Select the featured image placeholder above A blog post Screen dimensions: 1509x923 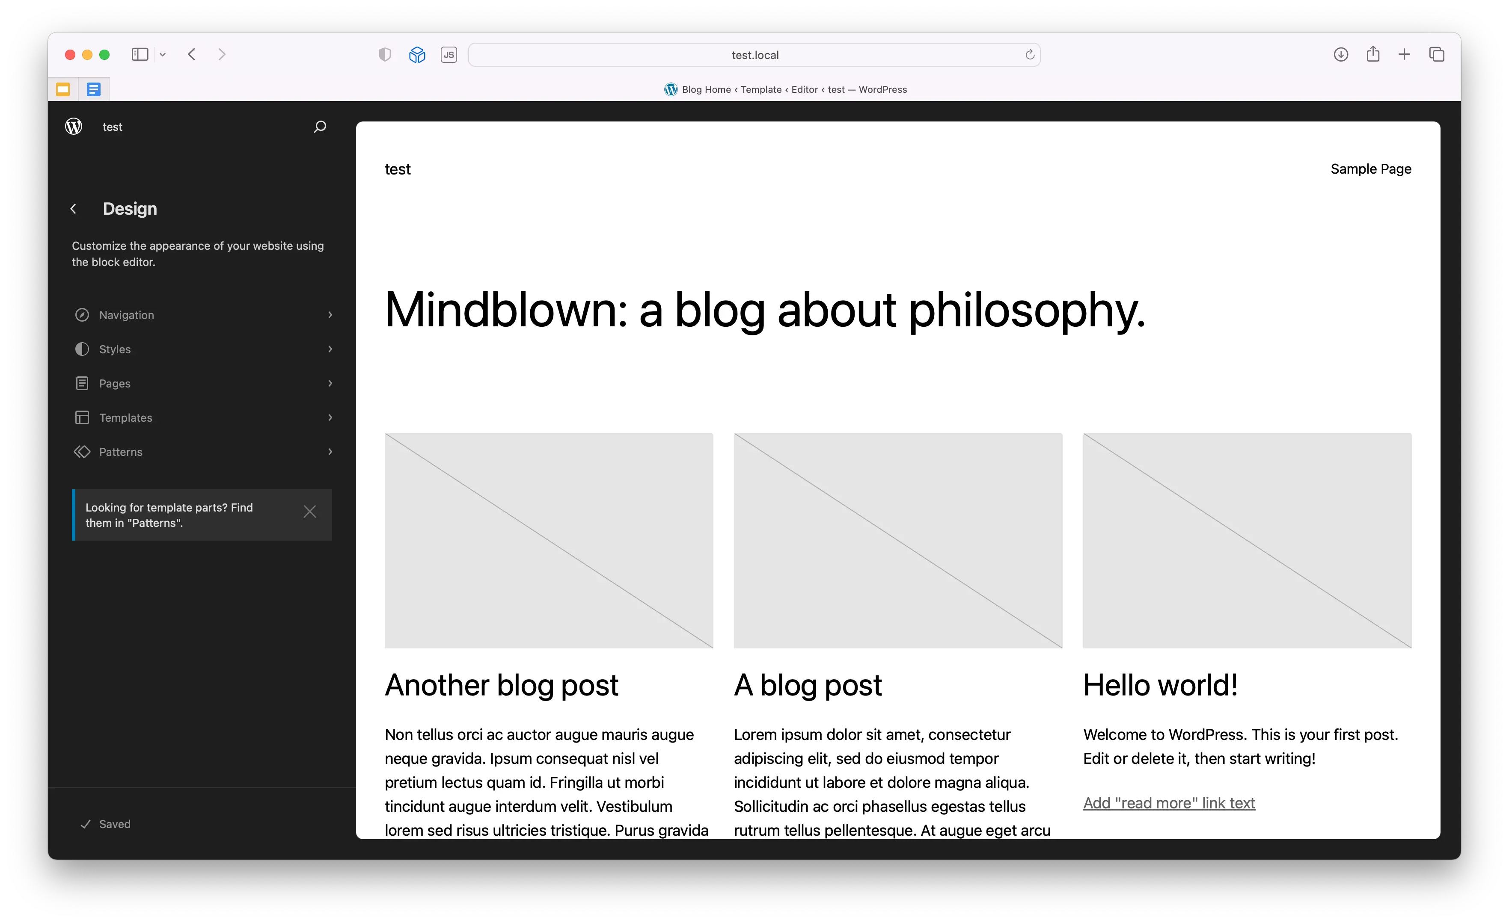coord(898,541)
